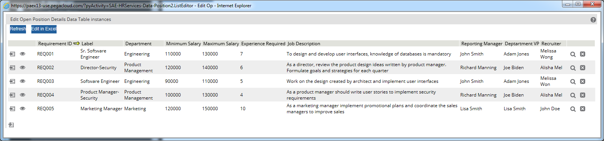Click the Product Manager-Security label
The width and height of the screenshot is (604, 141).
pyautogui.click(x=100, y=95)
